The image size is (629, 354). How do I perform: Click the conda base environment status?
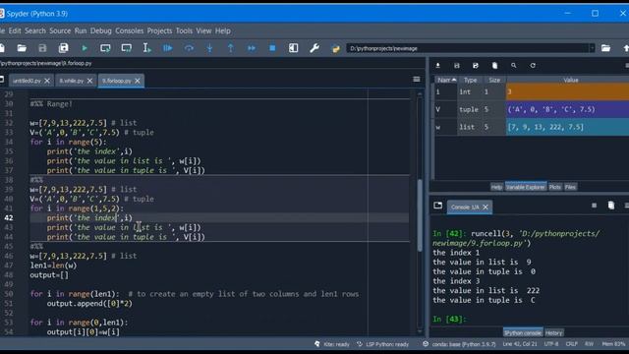pos(459,344)
